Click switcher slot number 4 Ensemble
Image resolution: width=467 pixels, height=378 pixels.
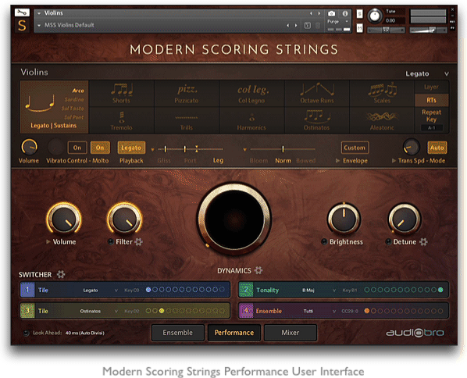[246, 311]
